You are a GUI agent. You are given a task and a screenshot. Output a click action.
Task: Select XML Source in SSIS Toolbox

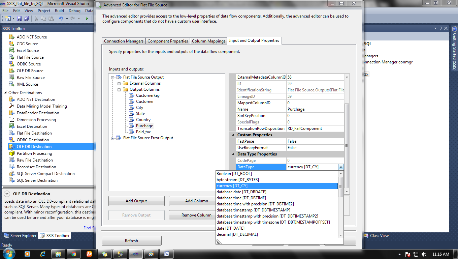pyautogui.click(x=27, y=84)
